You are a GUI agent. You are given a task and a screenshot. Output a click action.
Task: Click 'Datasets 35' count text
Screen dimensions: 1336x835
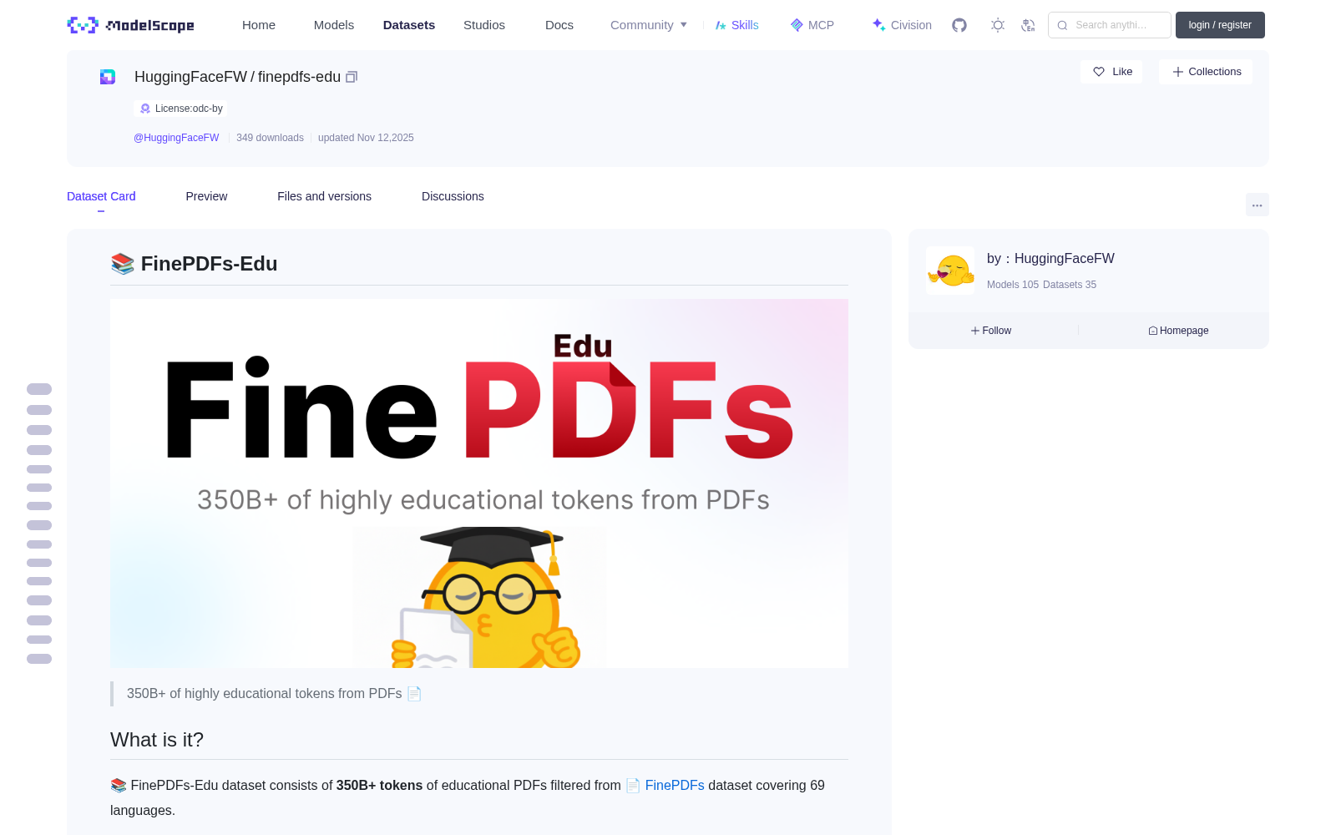1070,285
